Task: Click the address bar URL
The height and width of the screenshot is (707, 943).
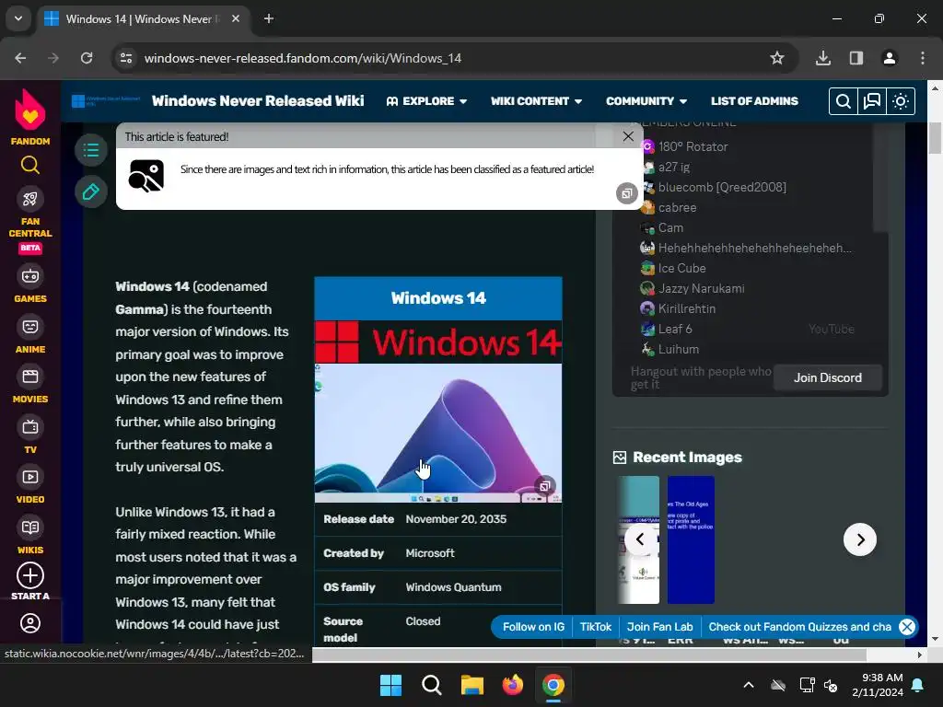Action: click(x=302, y=58)
